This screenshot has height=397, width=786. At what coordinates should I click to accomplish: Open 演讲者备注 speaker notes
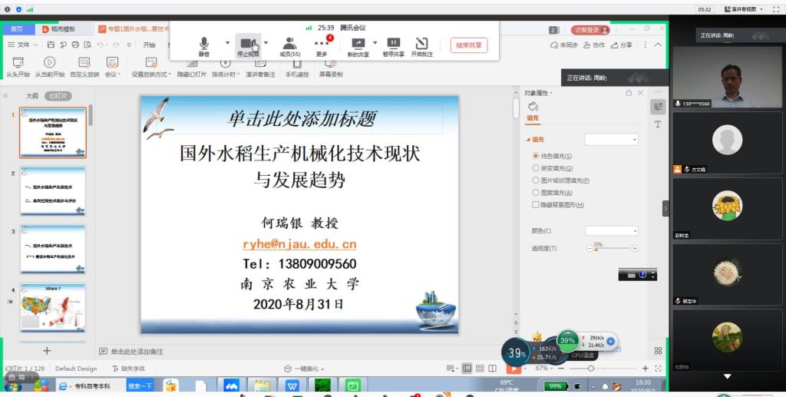[x=260, y=63]
